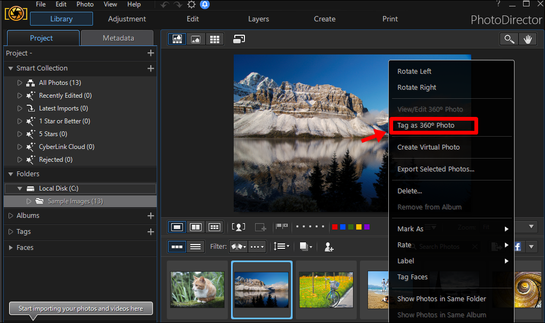Screen dimensions: 545x323
Task: Select All Photos (13) collection
Action: click(60, 83)
